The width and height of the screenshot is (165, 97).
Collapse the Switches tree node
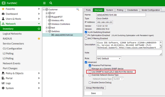coord(47,31)
